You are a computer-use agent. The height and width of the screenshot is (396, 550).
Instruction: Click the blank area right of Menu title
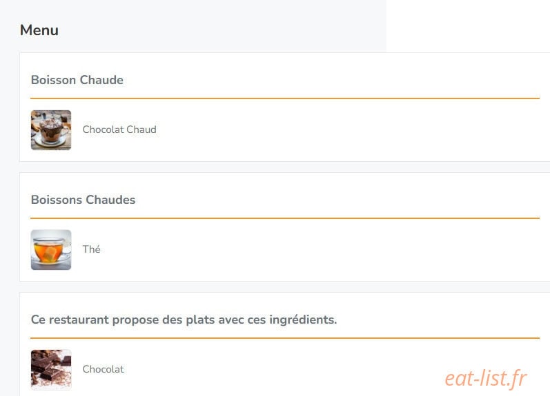point(221,30)
